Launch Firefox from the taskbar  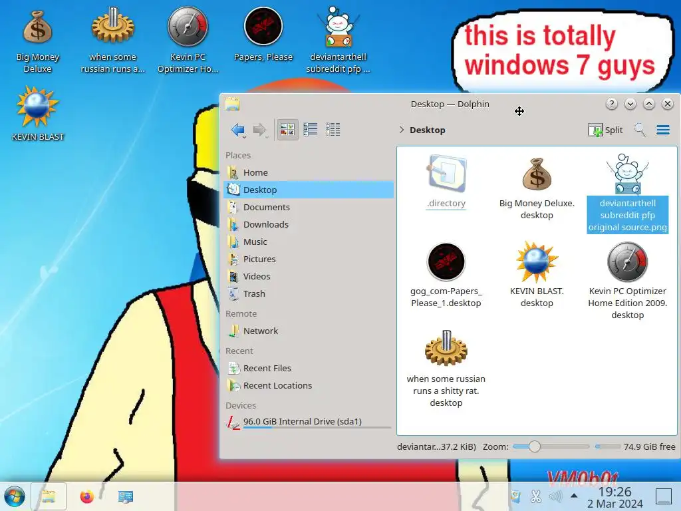(x=87, y=496)
